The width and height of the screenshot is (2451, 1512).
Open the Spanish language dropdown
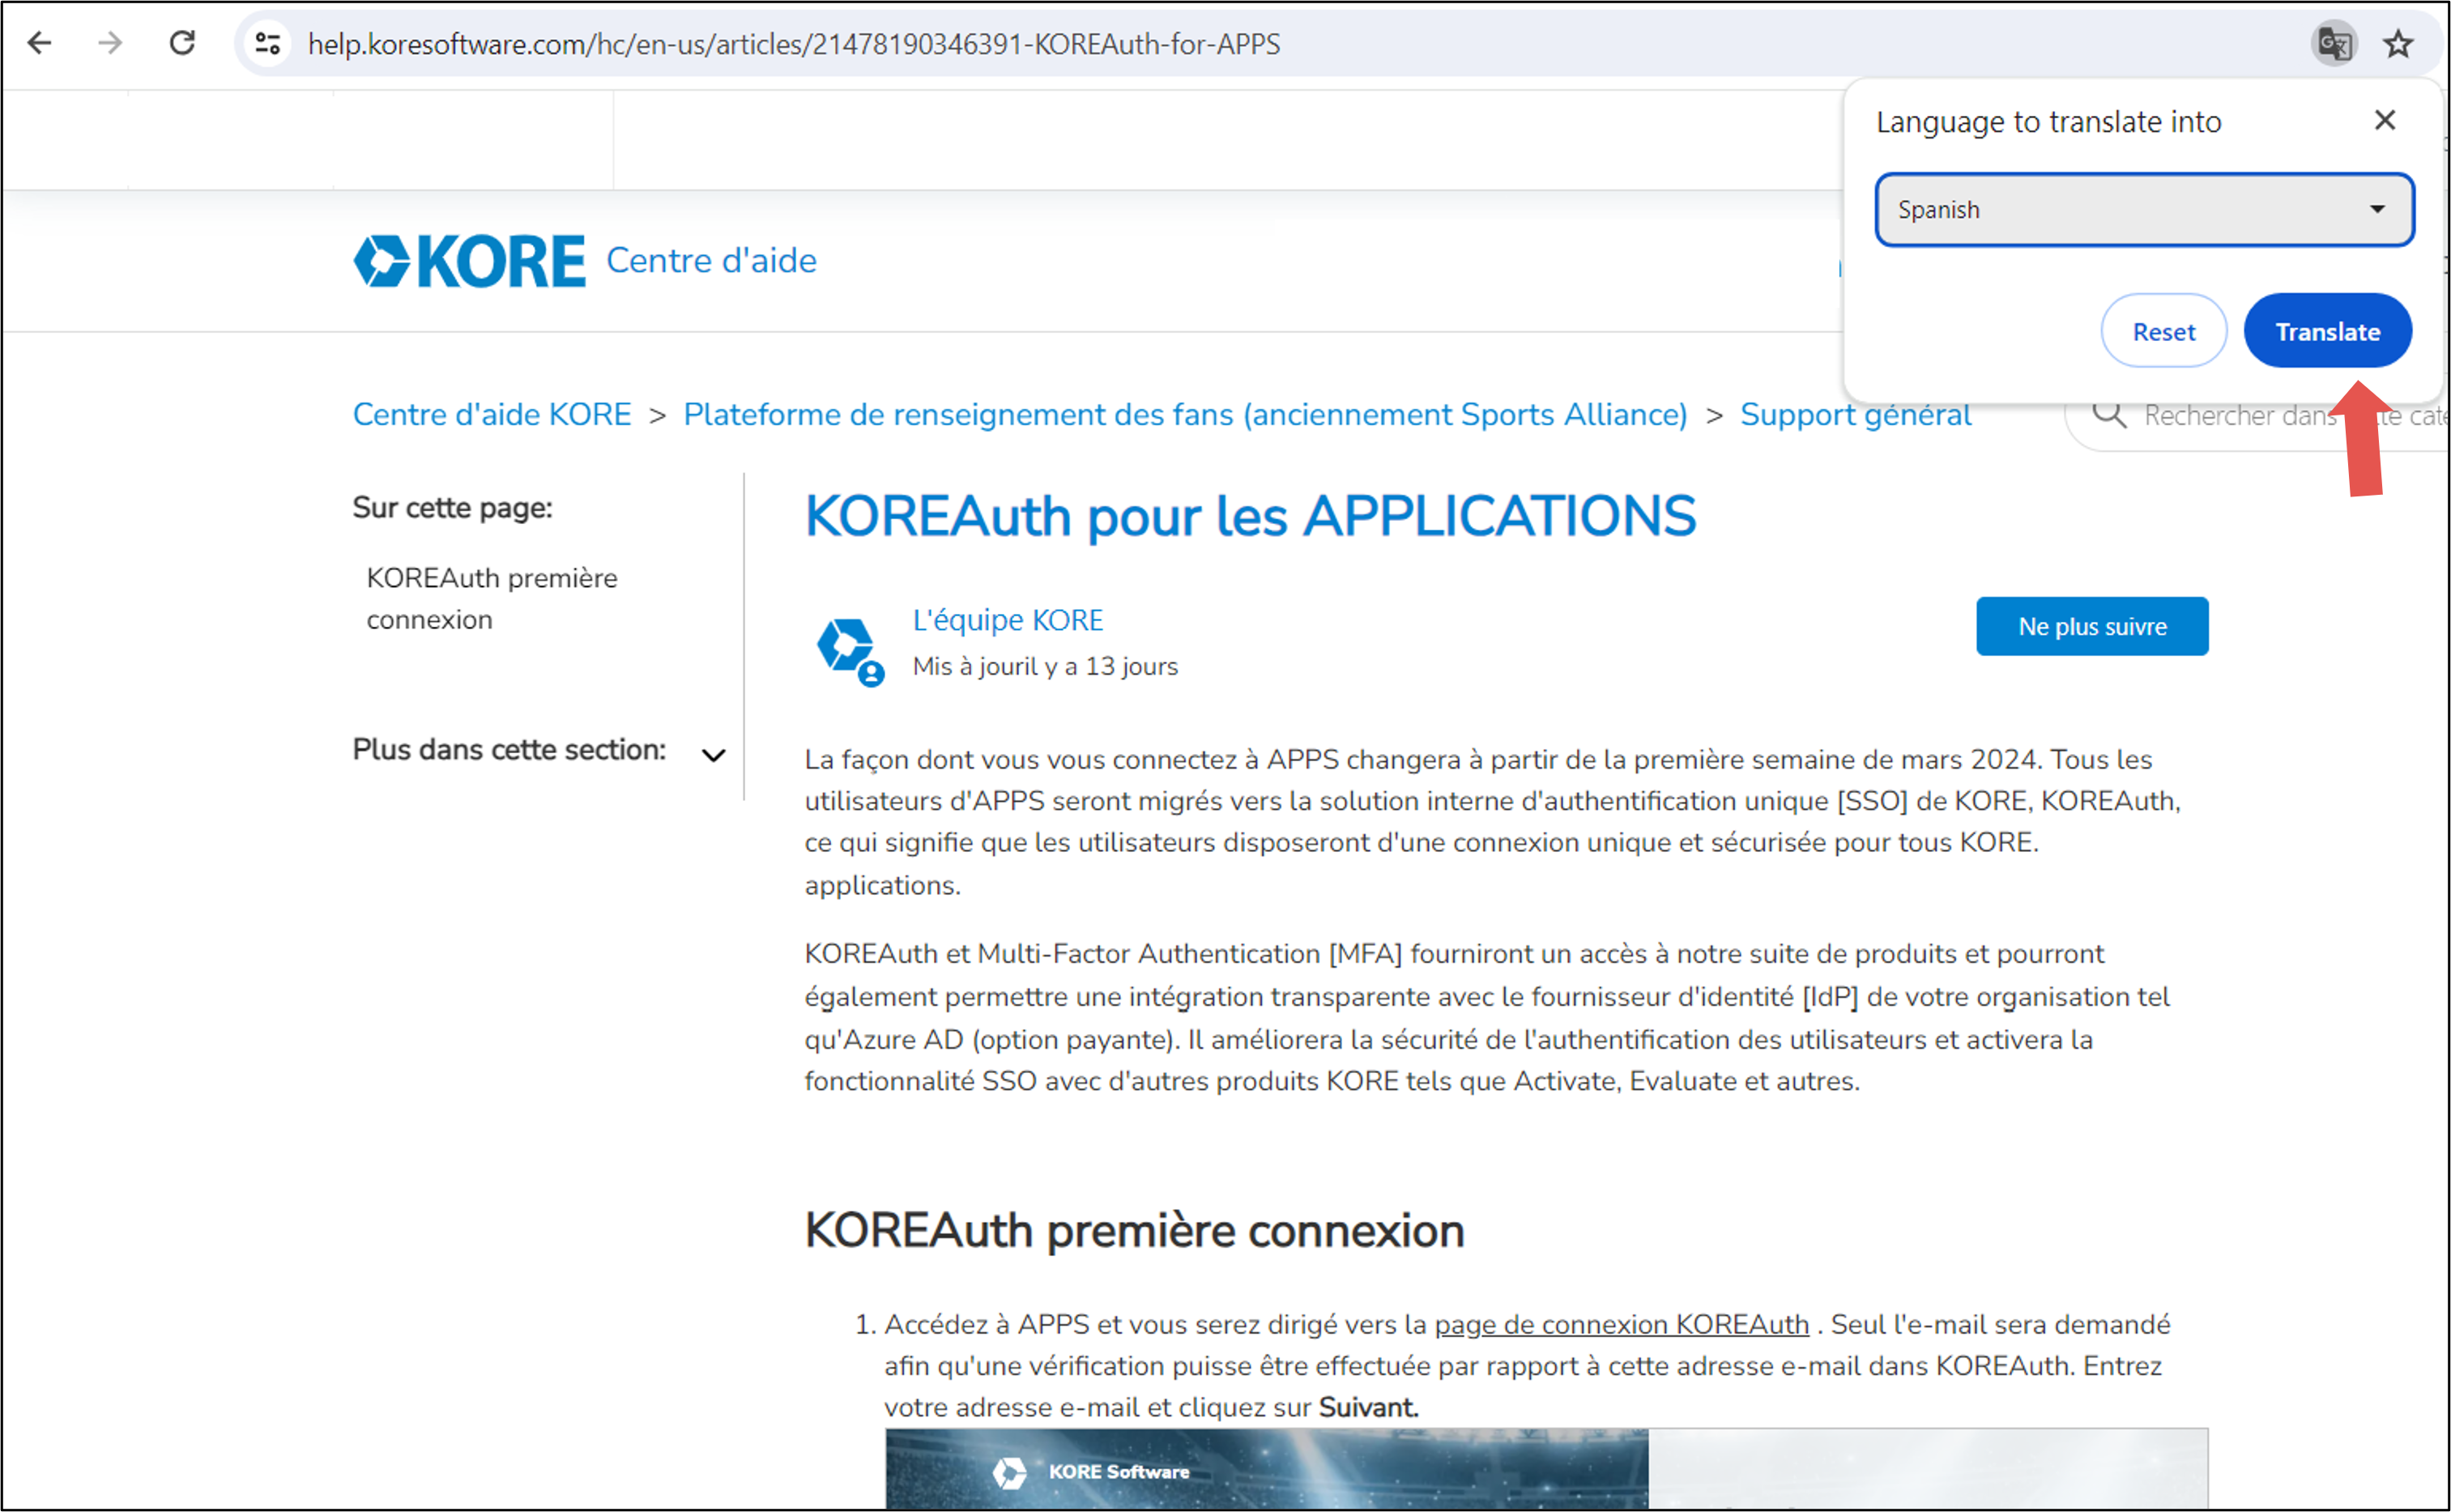point(2144,209)
